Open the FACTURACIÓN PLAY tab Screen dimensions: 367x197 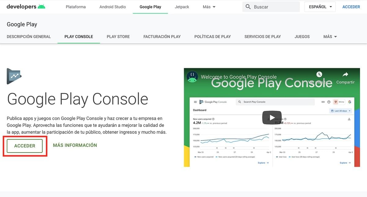[x=162, y=37]
